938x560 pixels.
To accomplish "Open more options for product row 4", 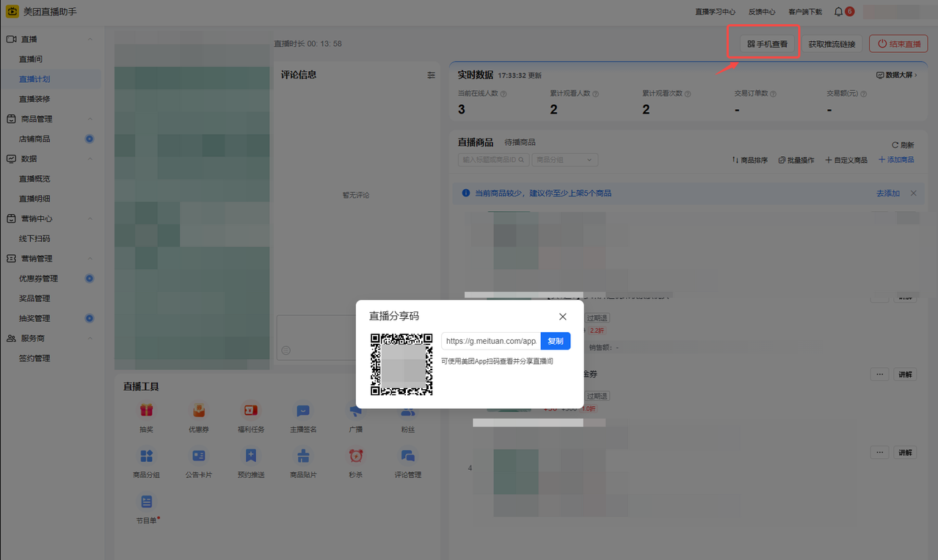I will (879, 453).
